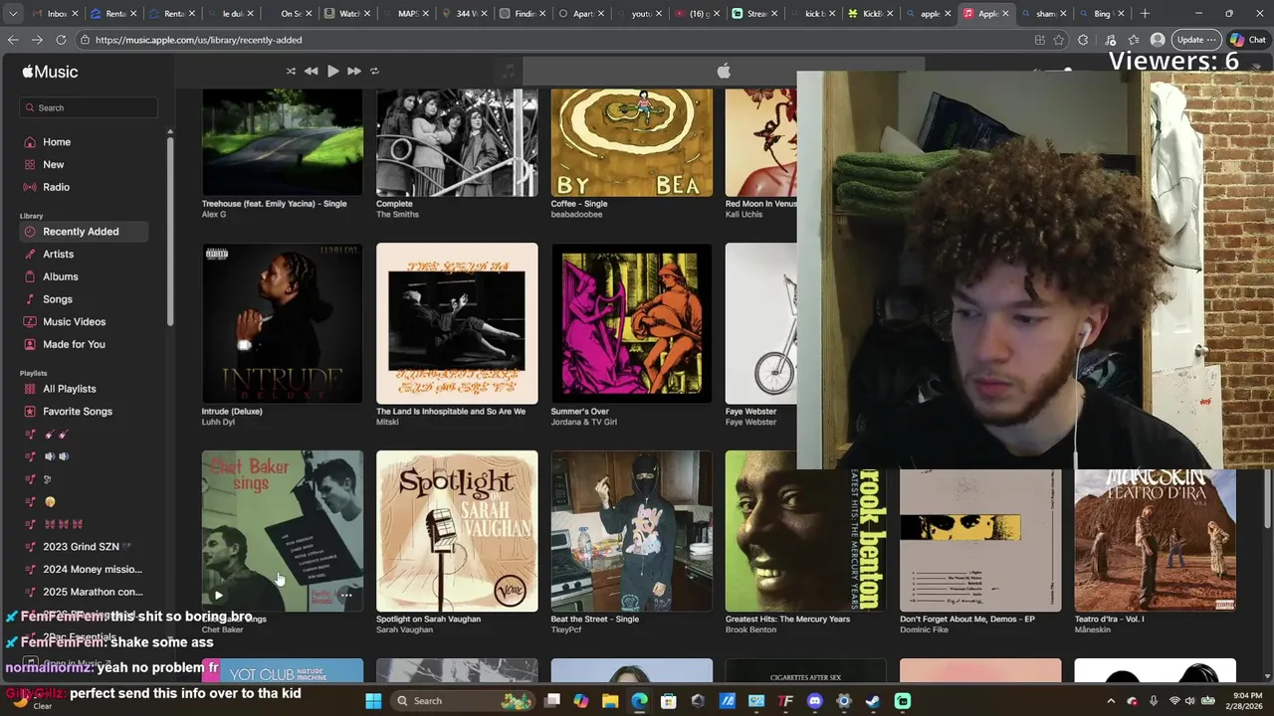The height and width of the screenshot is (716, 1274).
Task: Click the beabadoobee artist link
Action: pyautogui.click(x=576, y=214)
